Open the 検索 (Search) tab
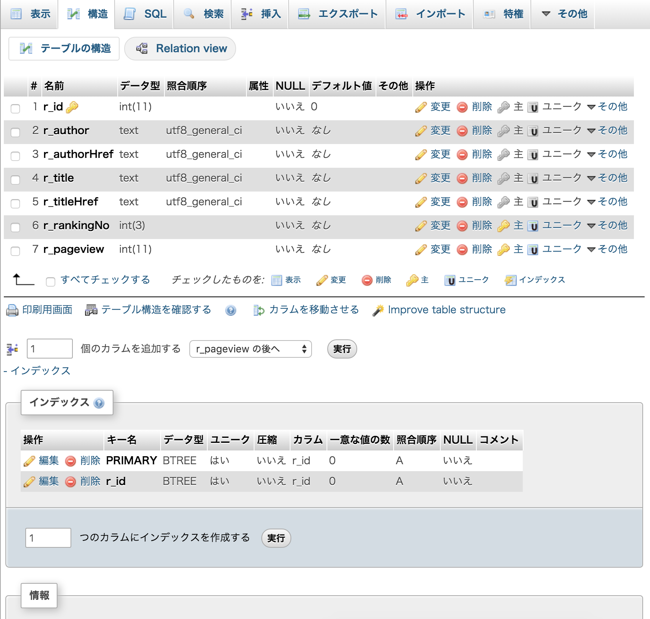Viewport: 650px width, 619px height. [202, 14]
